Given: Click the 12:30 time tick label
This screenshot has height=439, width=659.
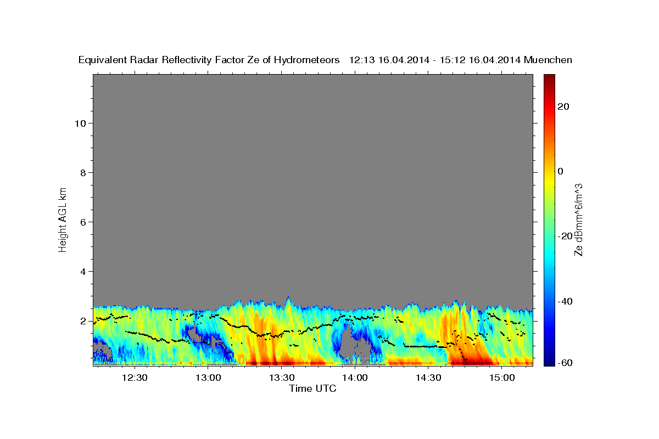Looking at the screenshot, I should (135, 378).
